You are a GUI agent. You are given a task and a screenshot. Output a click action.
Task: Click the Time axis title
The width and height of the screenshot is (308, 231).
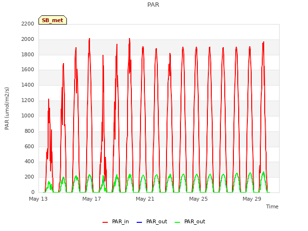(272, 206)
